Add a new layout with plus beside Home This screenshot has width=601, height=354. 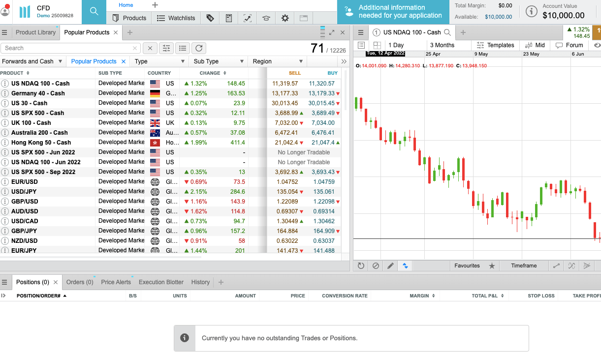(x=155, y=5)
